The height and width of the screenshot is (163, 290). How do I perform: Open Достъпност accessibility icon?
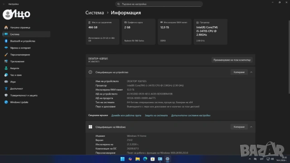pos(6,89)
